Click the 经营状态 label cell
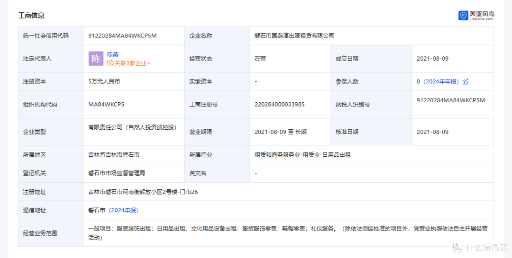 [218, 59]
